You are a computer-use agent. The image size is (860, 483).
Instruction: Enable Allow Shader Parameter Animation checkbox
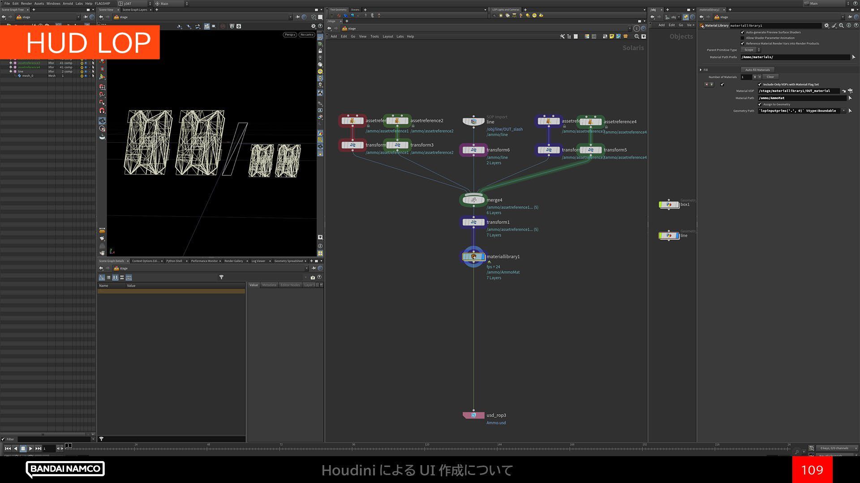tap(743, 38)
